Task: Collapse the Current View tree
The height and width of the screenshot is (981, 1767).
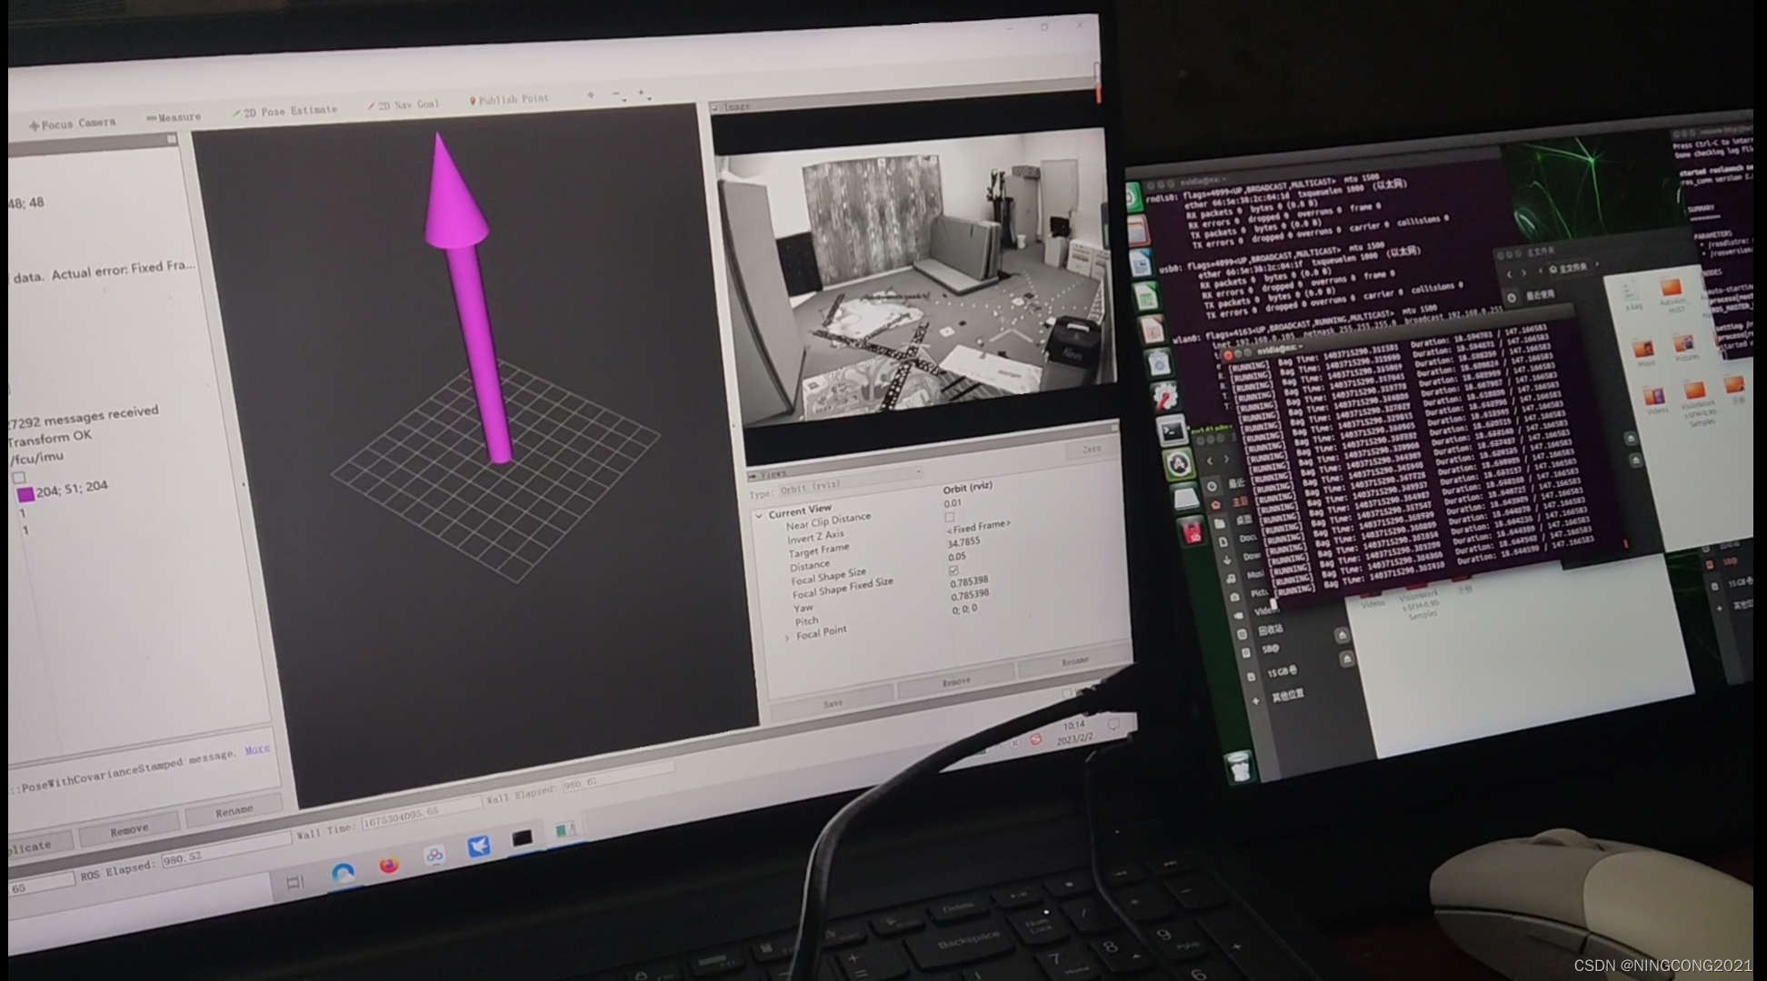Action: point(759,515)
